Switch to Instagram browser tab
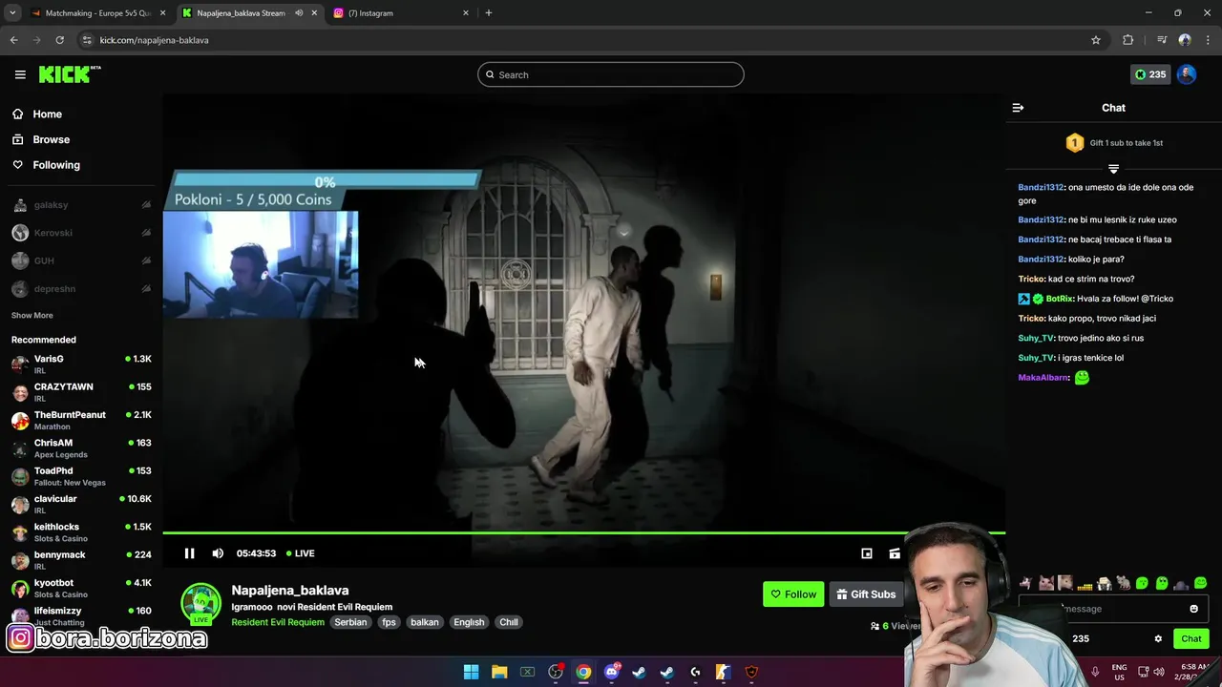 (x=401, y=12)
